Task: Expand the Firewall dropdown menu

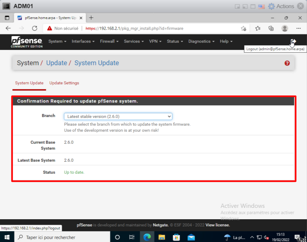Action: pyautogui.click(x=109, y=41)
